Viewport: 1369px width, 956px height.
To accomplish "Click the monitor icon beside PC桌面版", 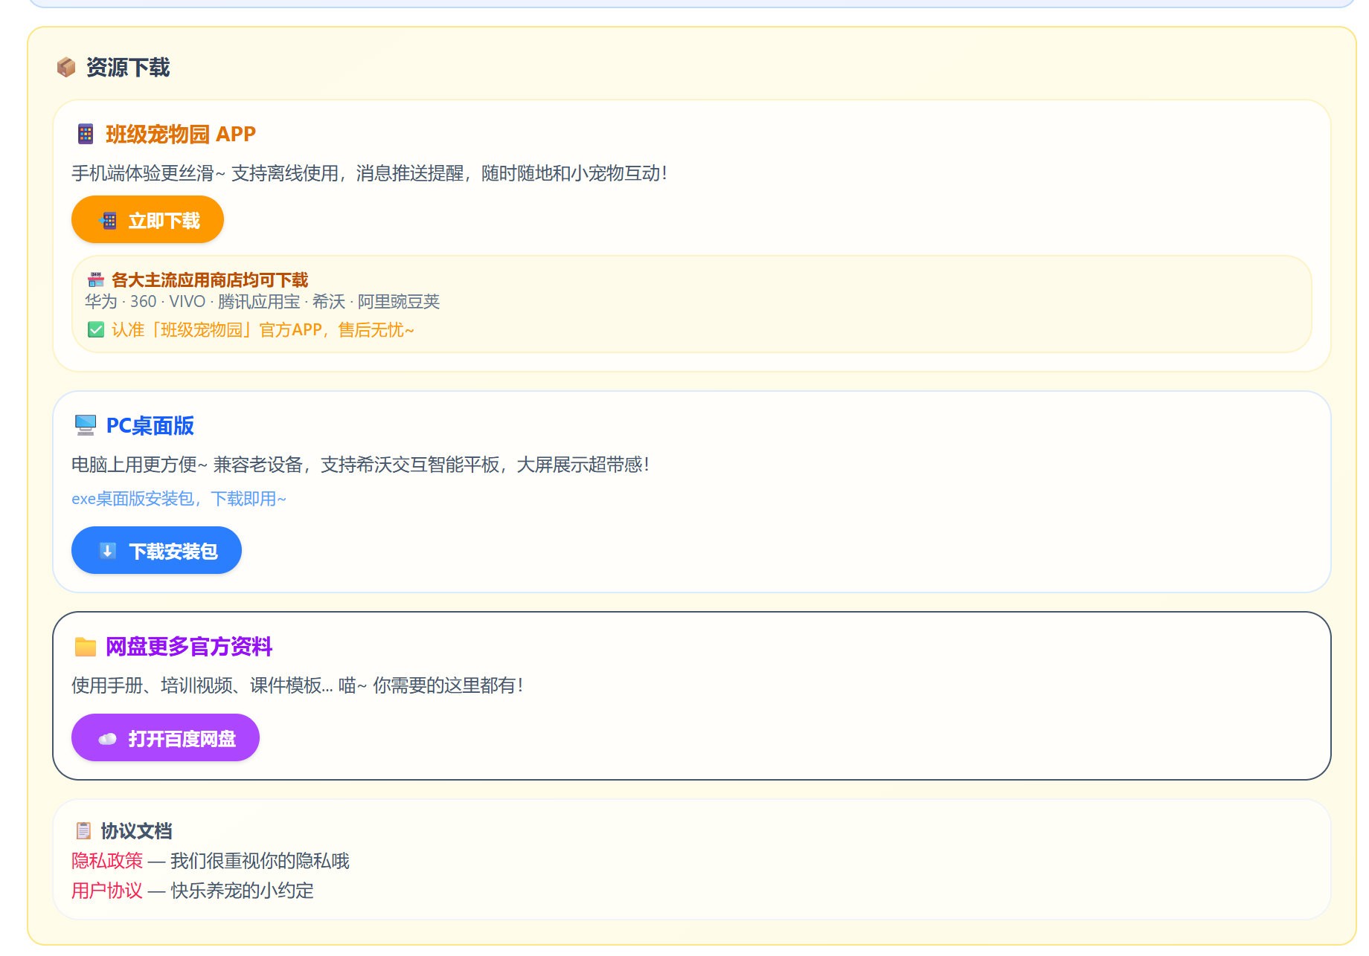I will (86, 425).
